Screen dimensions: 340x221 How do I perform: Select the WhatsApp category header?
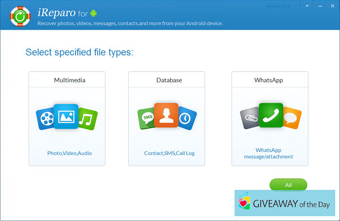coord(269,80)
